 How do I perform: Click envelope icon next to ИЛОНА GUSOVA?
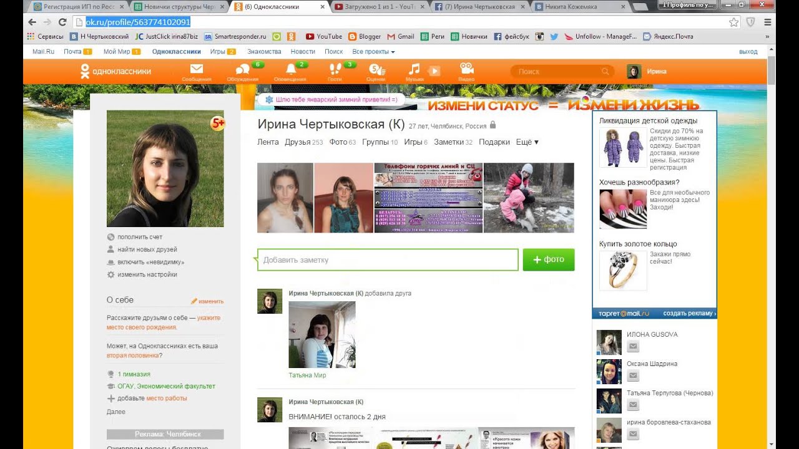(633, 347)
